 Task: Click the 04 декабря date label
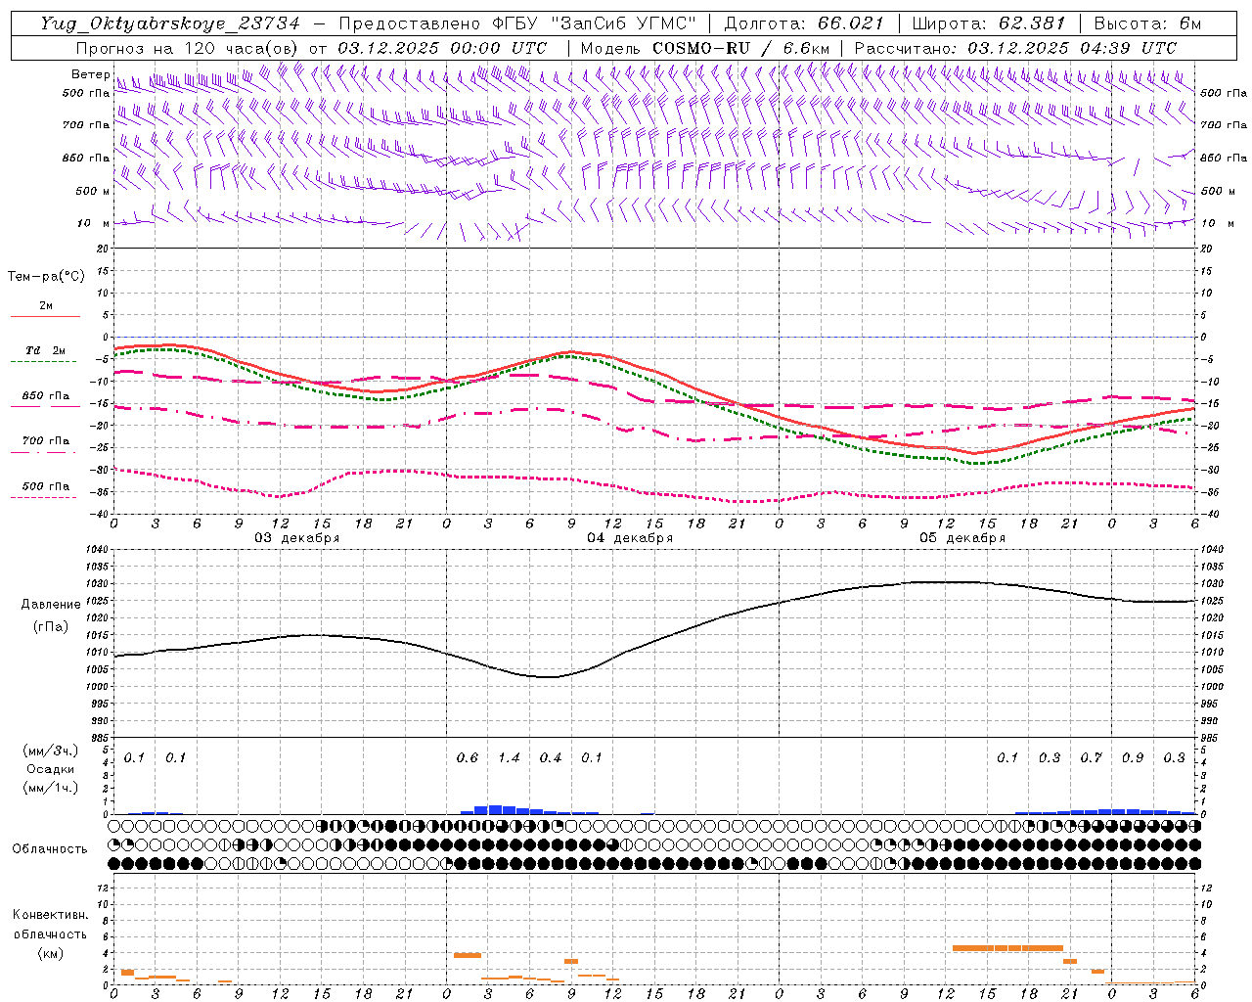[630, 538]
